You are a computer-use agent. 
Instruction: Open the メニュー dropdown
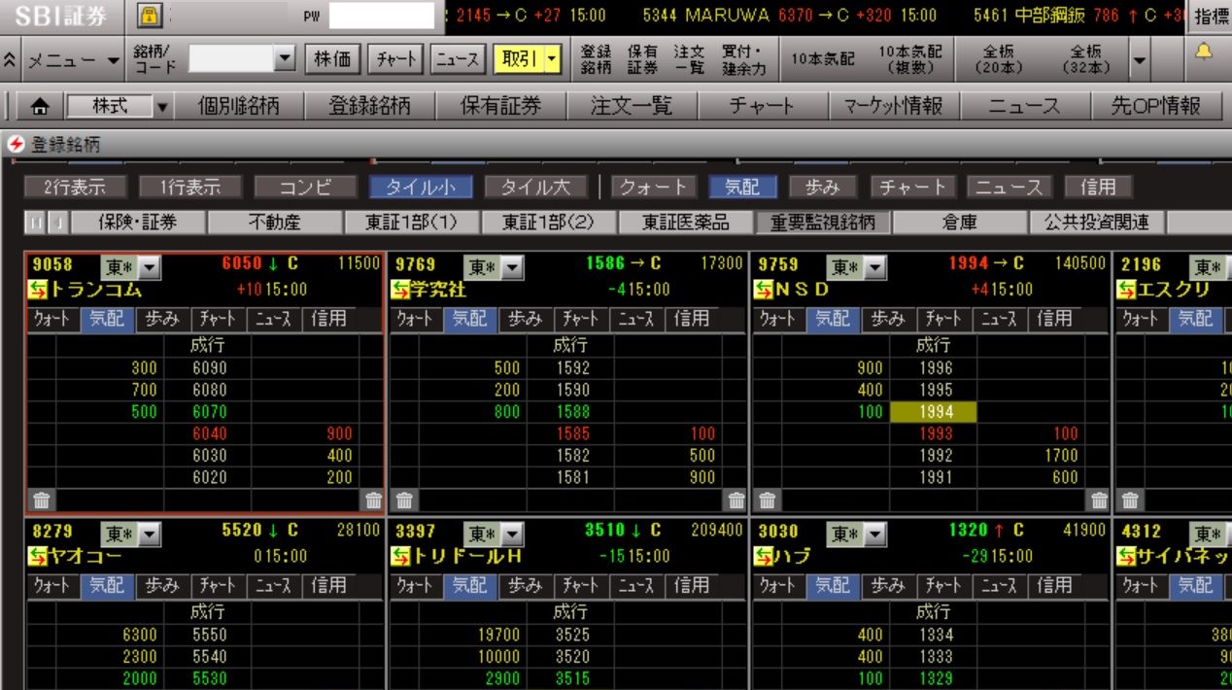[72, 59]
